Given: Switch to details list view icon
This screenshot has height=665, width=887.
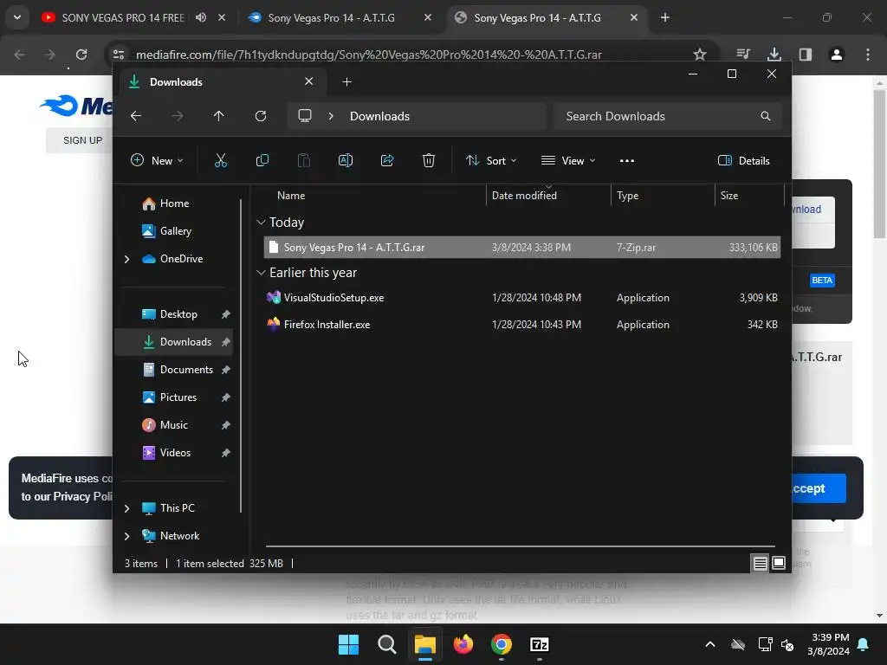Looking at the screenshot, I should tap(760, 563).
